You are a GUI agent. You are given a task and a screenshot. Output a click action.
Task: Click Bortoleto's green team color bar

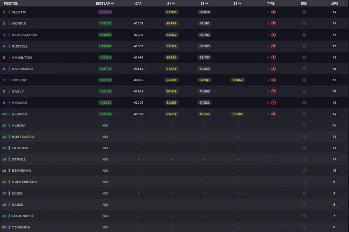point(9,136)
